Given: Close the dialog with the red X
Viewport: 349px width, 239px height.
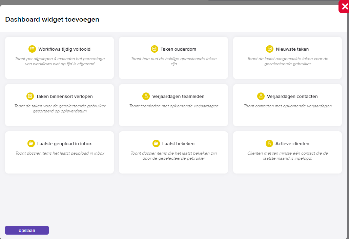Looking at the screenshot, I should tap(344, 7).
